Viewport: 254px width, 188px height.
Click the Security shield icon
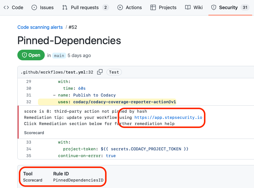214,7
